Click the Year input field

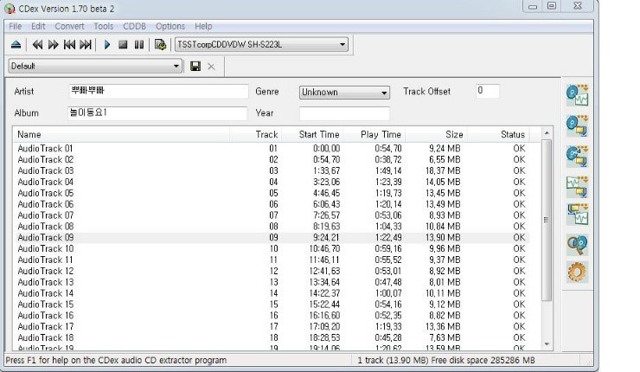344,113
